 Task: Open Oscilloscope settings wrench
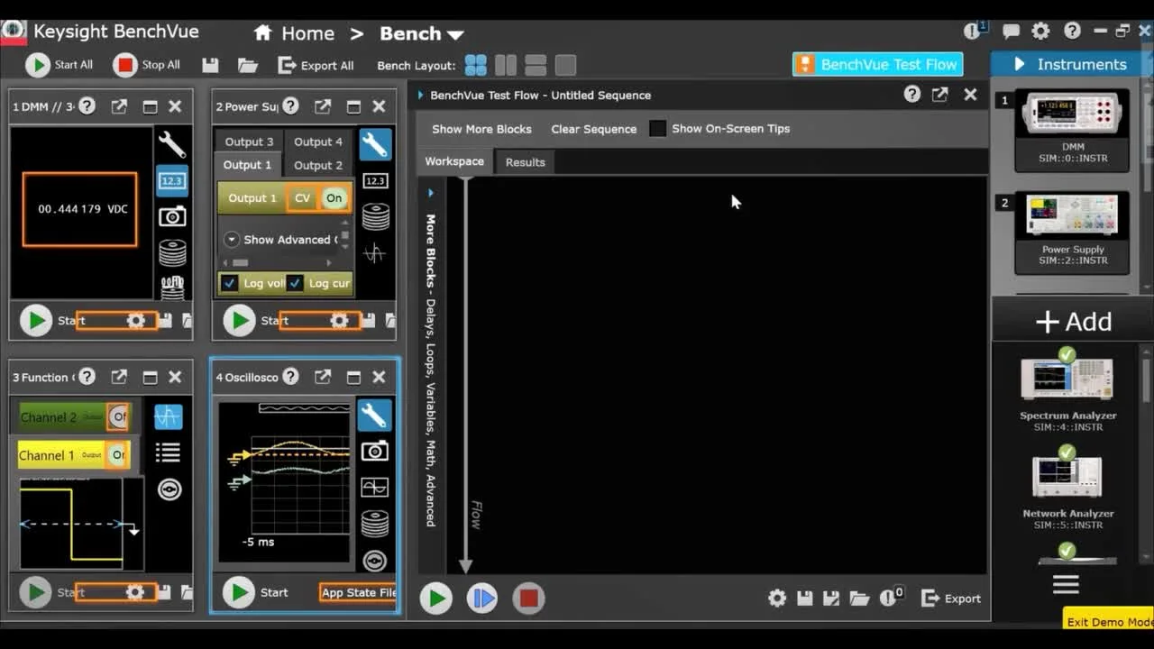tap(374, 416)
